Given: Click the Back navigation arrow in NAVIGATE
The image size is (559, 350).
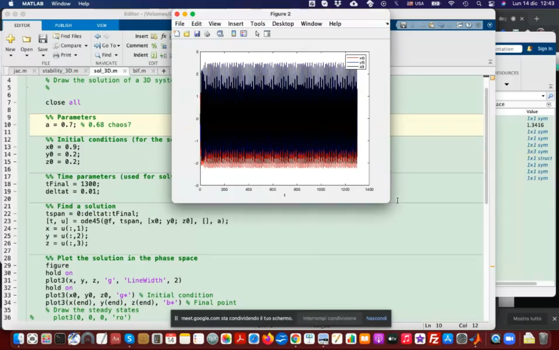Looking at the screenshot, I should pyautogui.click(x=98, y=36).
